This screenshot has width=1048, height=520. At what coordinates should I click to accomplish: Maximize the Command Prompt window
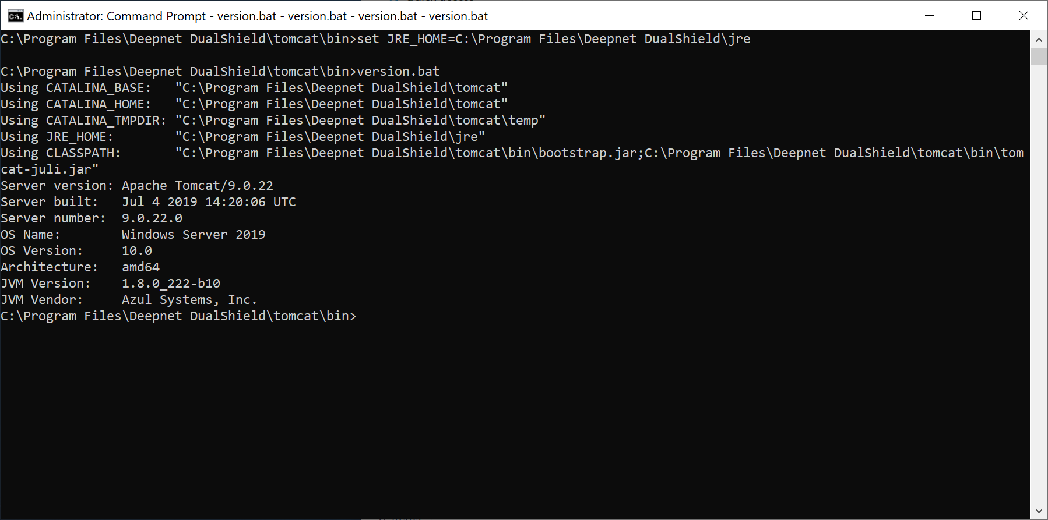pos(977,16)
